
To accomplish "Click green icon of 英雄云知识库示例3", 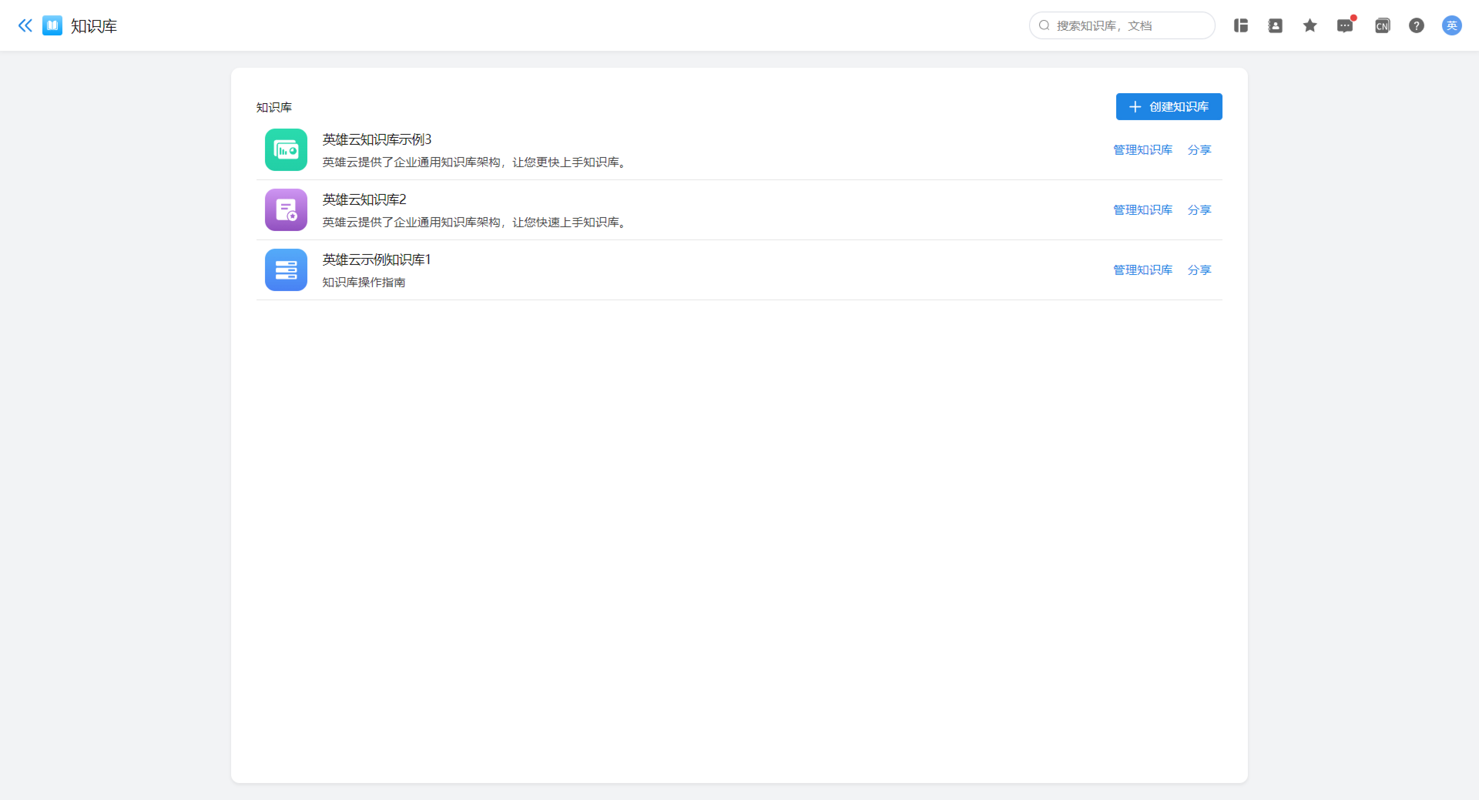I will pos(286,150).
